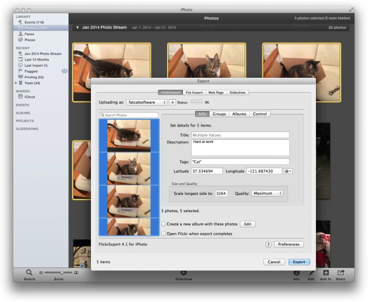Select top middle cat photo in library
The width and height of the screenshot is (368, 302).
207,60
